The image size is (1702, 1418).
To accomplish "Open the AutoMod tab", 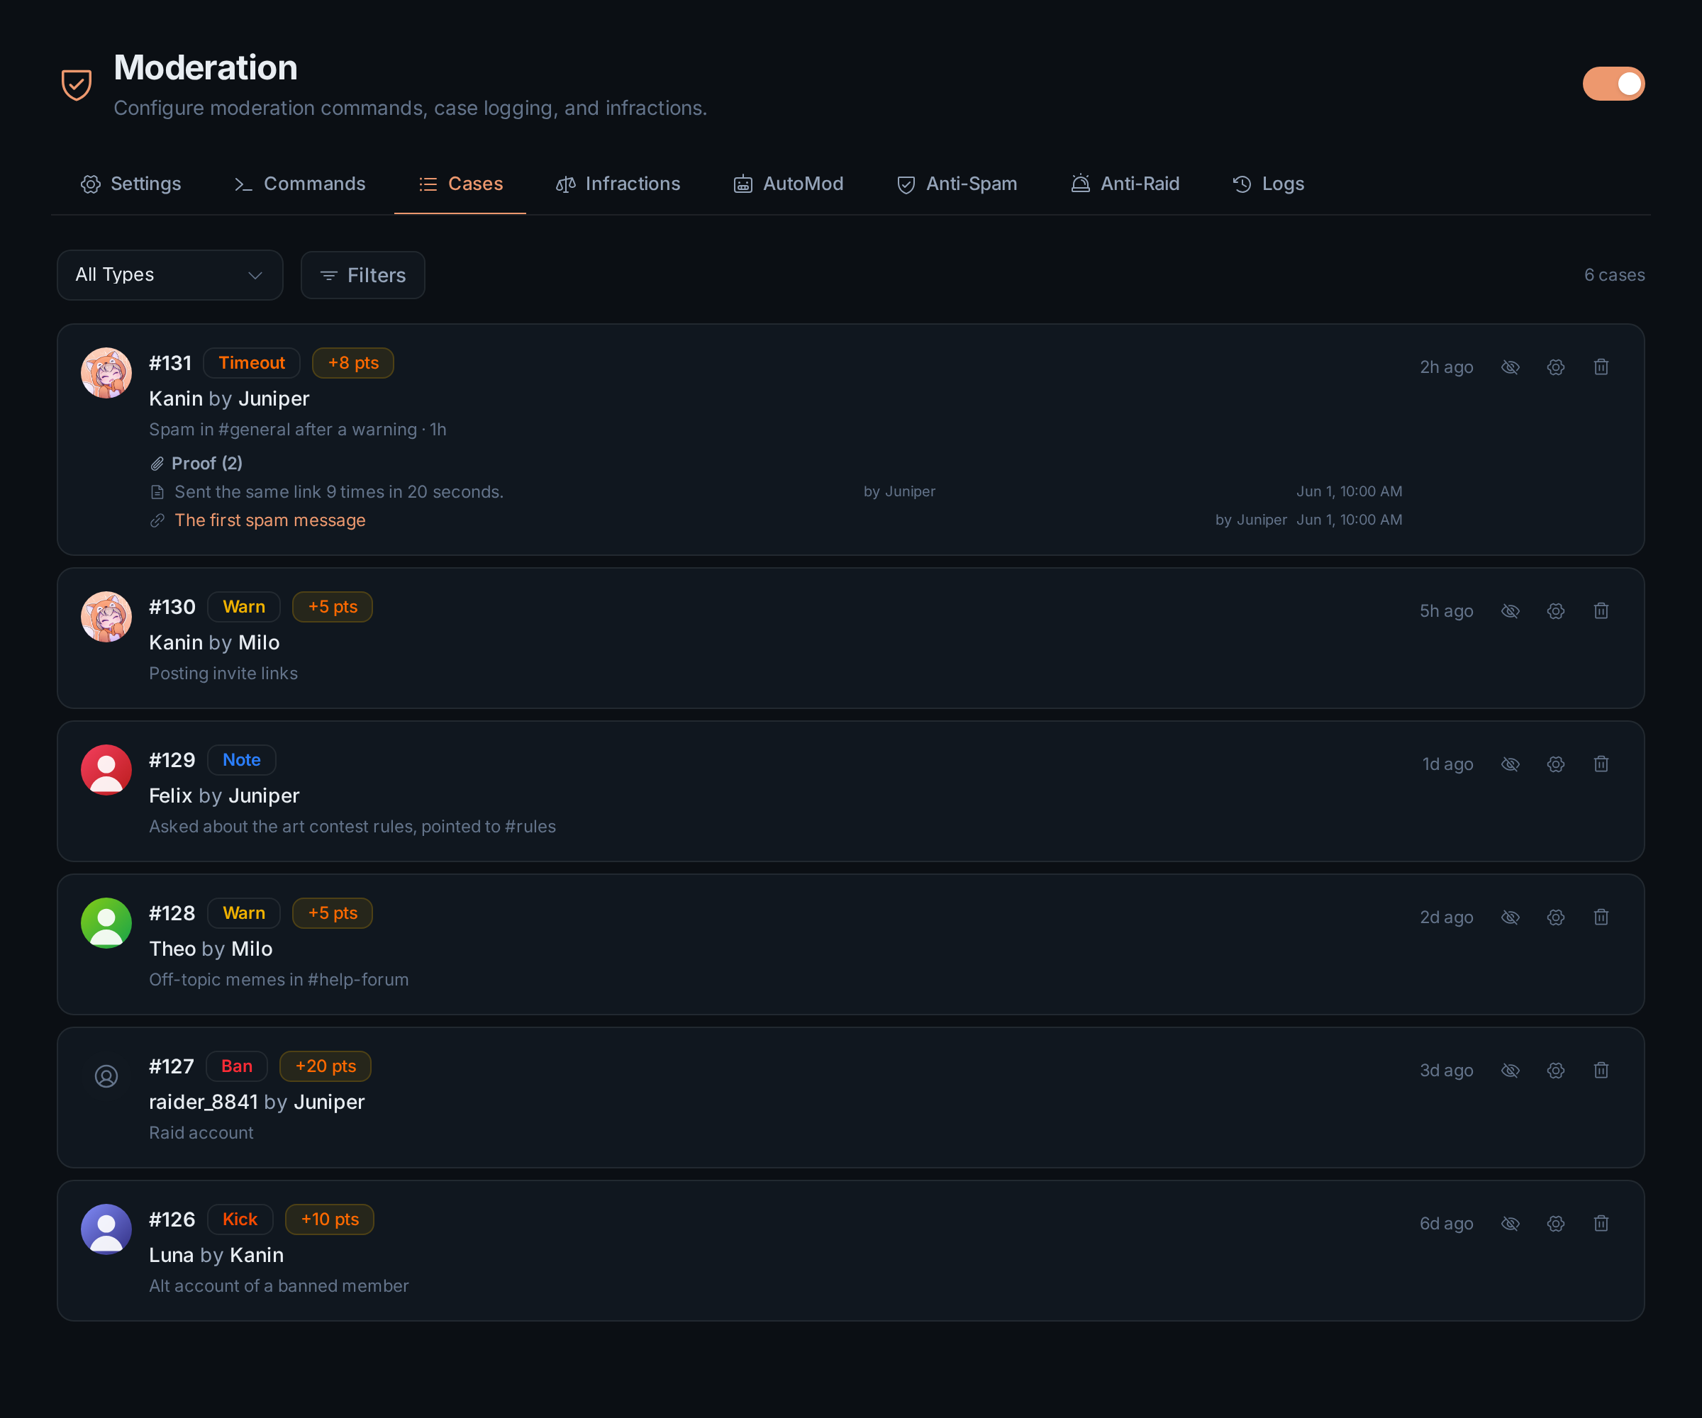I will (788, 184).
